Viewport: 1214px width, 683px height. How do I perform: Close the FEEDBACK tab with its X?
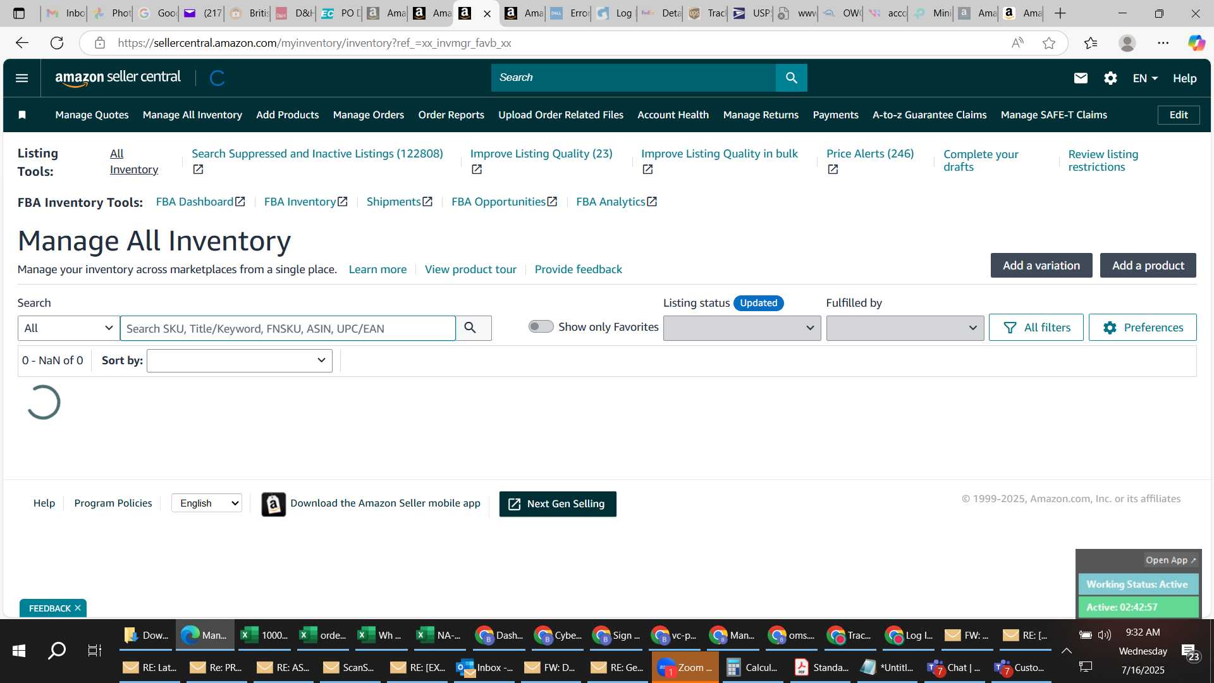point(78,608)
